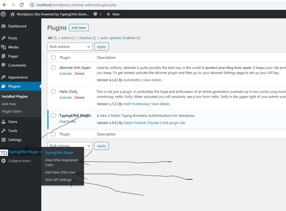Go to Media in the sidebar

click(x=13, y=47)
